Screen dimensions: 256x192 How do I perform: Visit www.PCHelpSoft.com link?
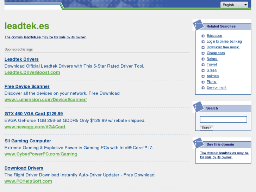28,181
